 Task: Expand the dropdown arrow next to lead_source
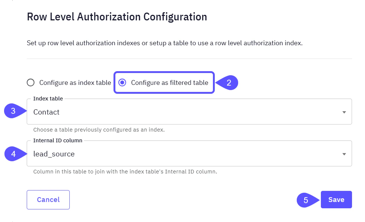343,153
